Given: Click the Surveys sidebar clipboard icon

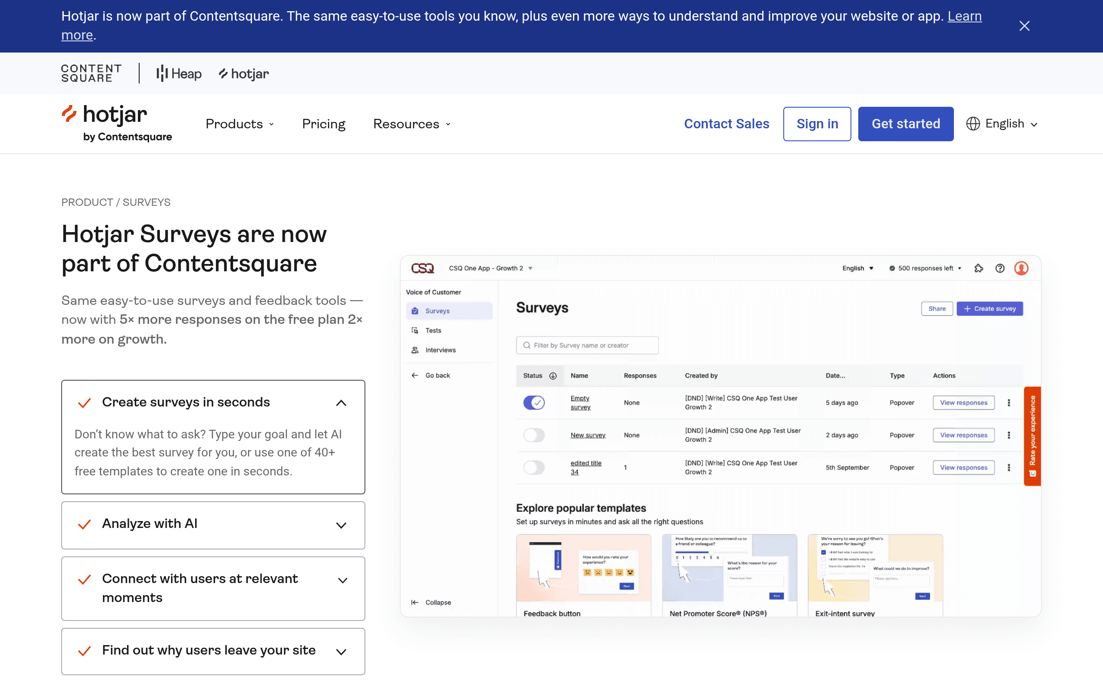Looking at the screenshot, I should tap(415, 311).
